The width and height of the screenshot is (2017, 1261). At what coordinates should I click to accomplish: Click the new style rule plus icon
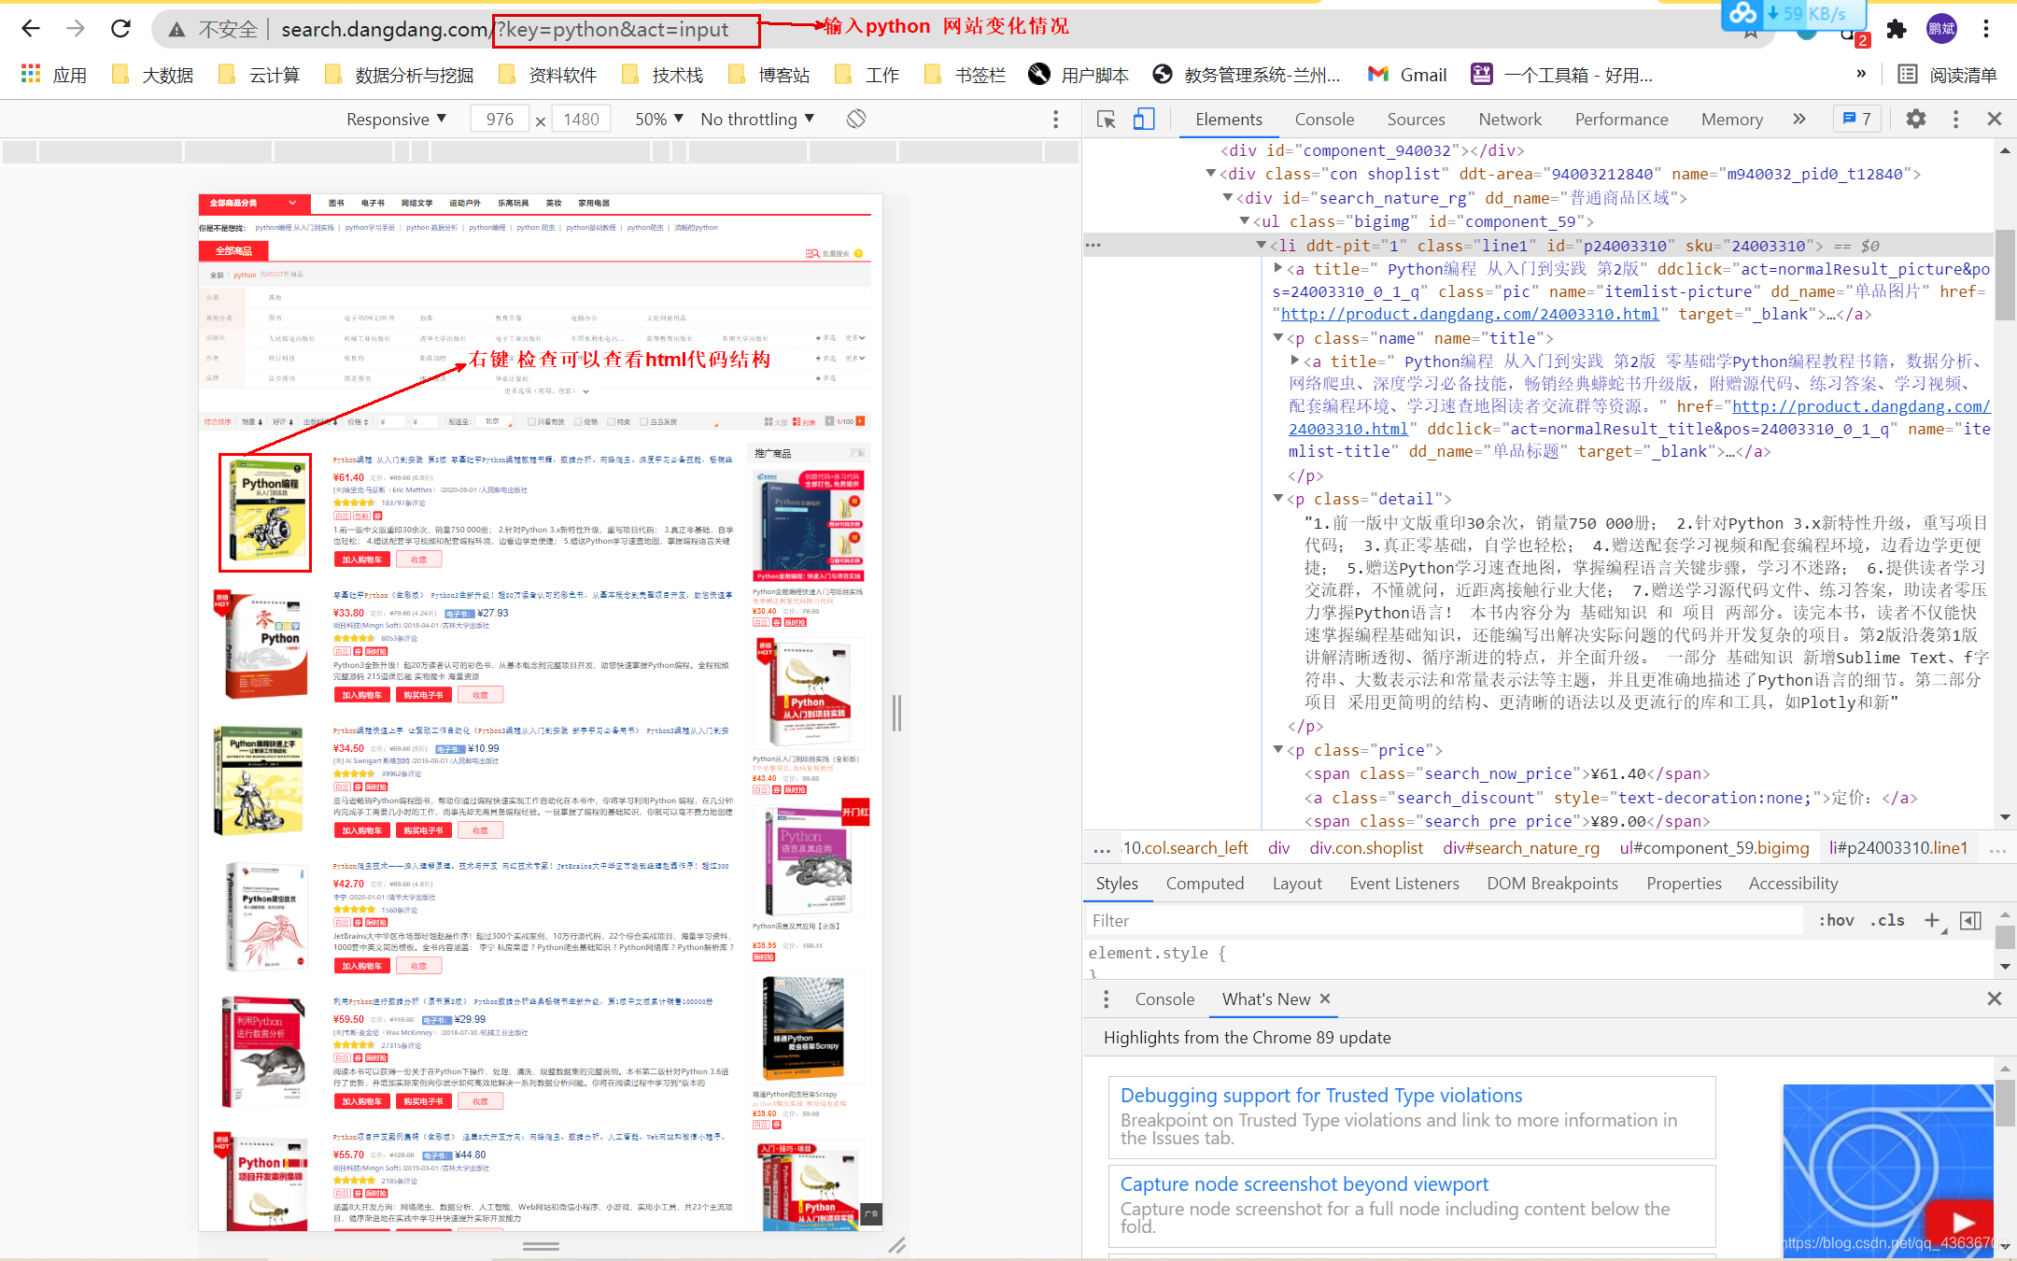[1932, 920]
